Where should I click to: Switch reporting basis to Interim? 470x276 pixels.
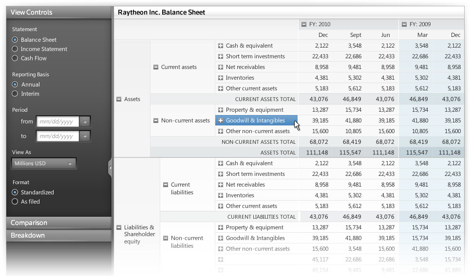[x=15, y=94]
